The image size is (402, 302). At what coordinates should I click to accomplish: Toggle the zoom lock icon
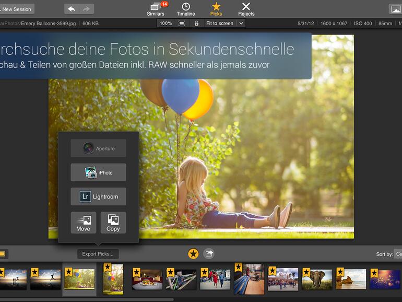click(x=196, y=24)
